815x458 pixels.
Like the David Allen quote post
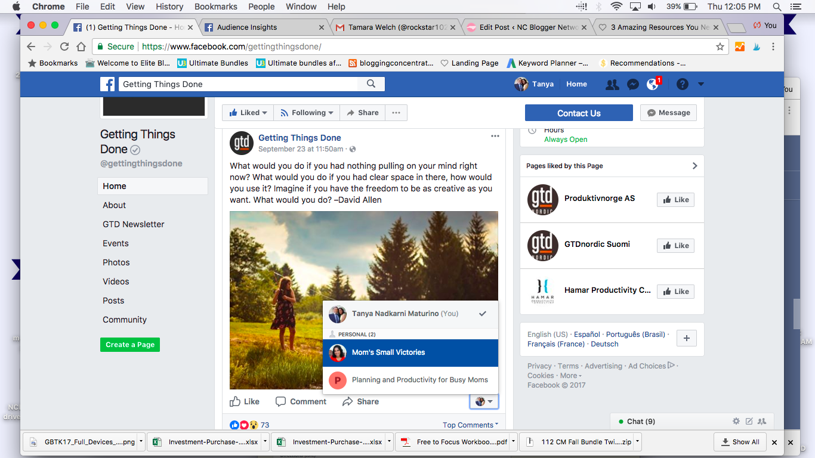coord(245,401)
